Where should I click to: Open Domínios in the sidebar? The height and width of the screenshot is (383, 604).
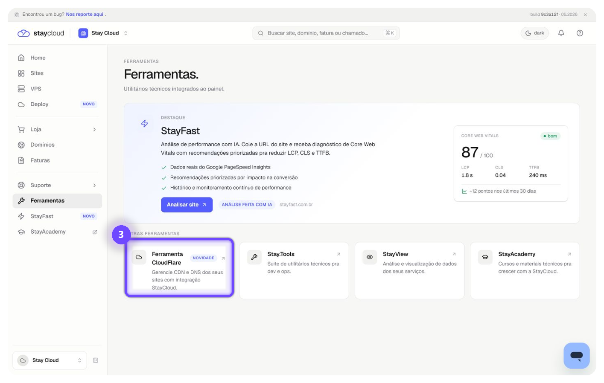57,145
